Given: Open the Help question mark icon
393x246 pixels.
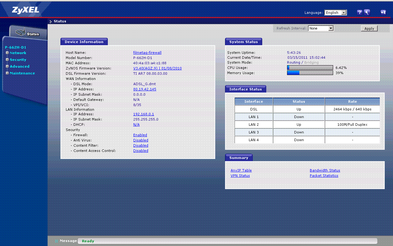Looking at the screenshot, I should pyautogui.click(x=360, y=12).
